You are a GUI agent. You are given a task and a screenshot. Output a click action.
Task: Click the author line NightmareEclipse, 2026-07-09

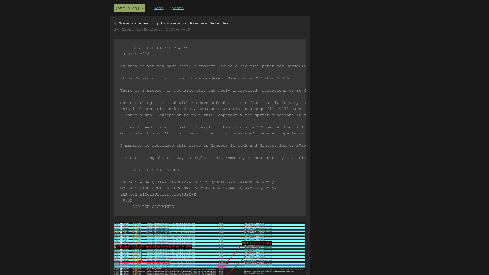coord(152,30)
